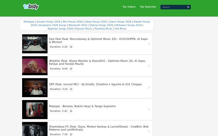Open Nigerian Songs 2026 link
The image size is (218, 136).
pos(60,29)
